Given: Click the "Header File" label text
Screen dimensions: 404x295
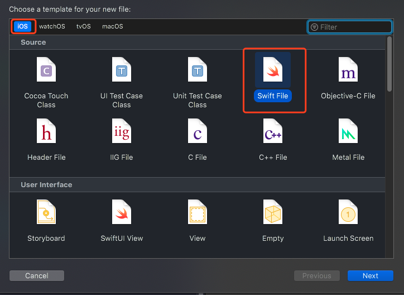Looking at the screenshot, I should [46, 158].
